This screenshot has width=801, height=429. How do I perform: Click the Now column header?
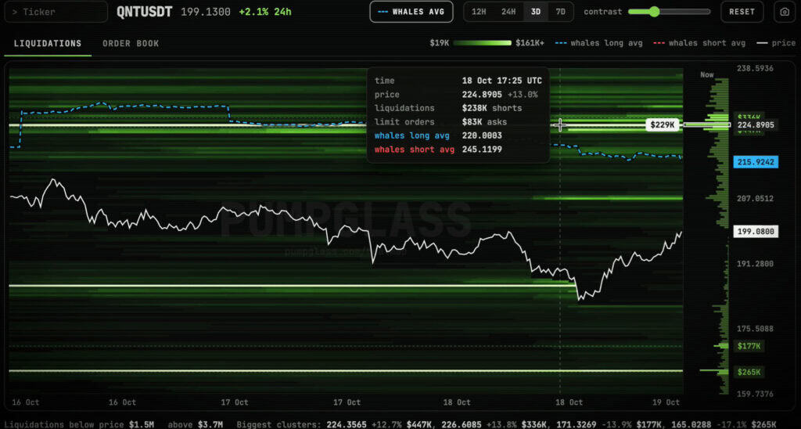click(707, 74)
